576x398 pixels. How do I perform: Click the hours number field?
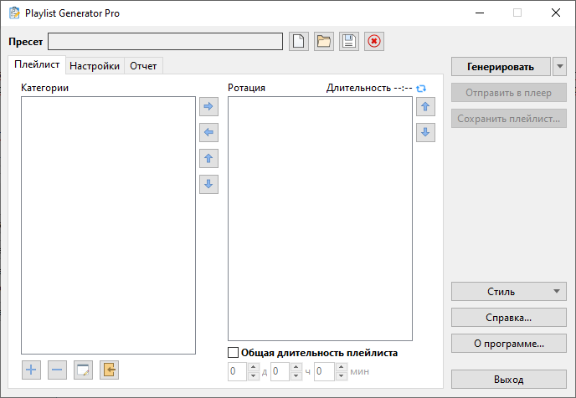coord(280,371)
